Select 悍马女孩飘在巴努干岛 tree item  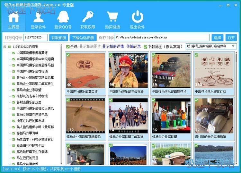32,115
